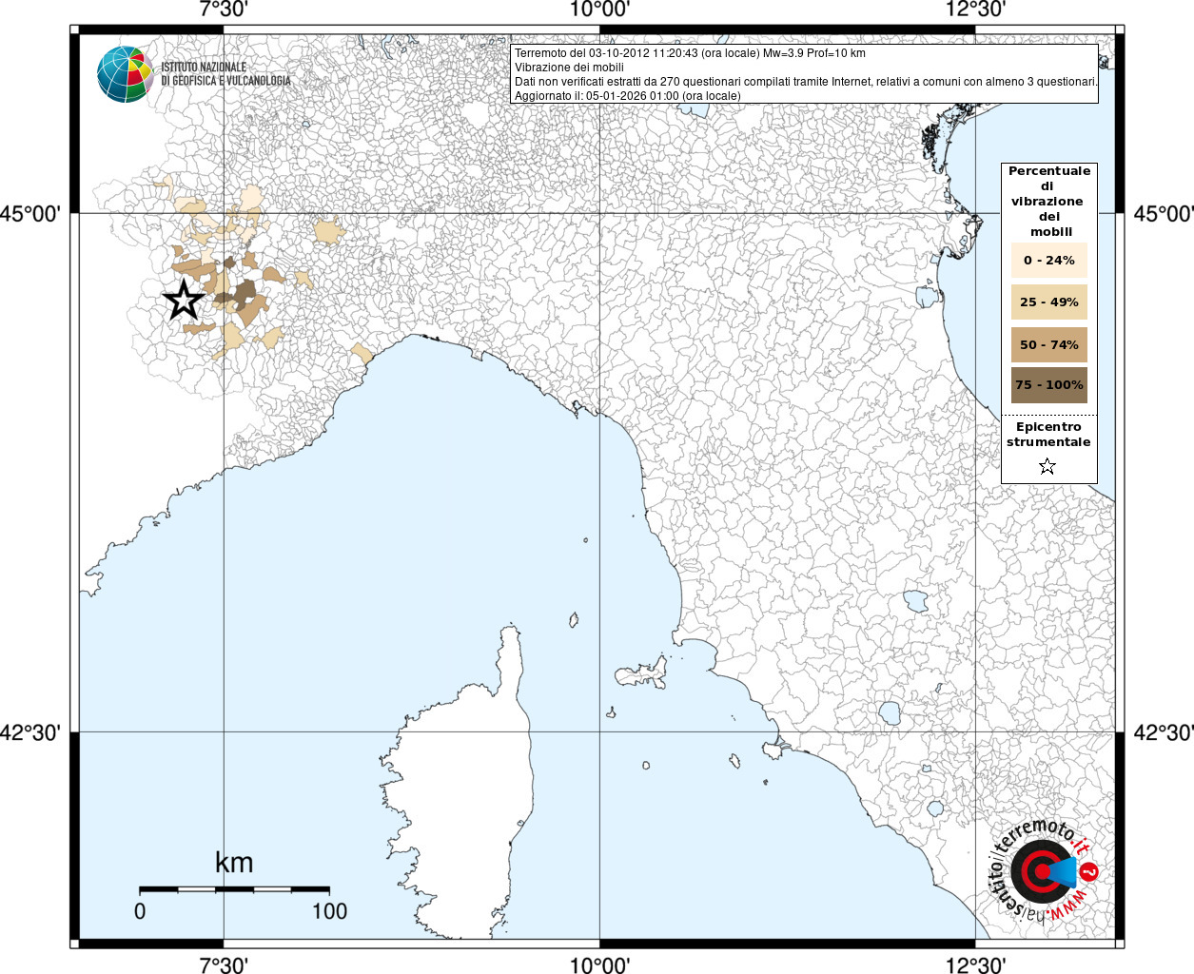The image size is (1194, 974).
Task: Select the 0 - 24% legend swatch
Action: point(1048,260)
